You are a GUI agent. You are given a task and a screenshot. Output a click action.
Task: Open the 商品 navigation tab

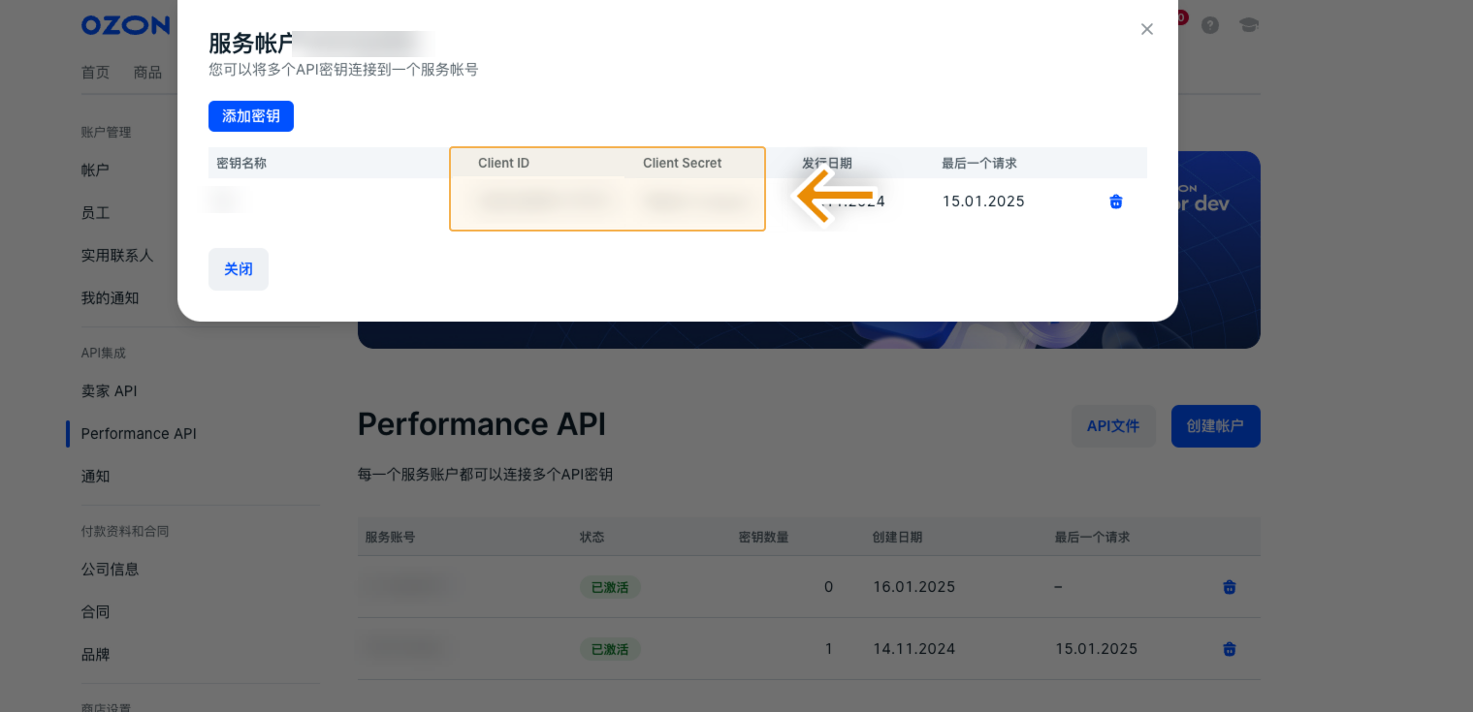coord(147,73)
